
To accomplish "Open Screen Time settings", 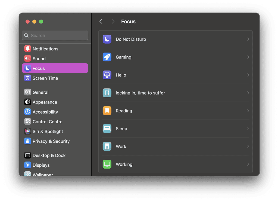I will point(45,78).
